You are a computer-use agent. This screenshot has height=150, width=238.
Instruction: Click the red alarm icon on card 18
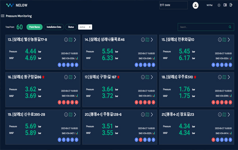[195, 77]
